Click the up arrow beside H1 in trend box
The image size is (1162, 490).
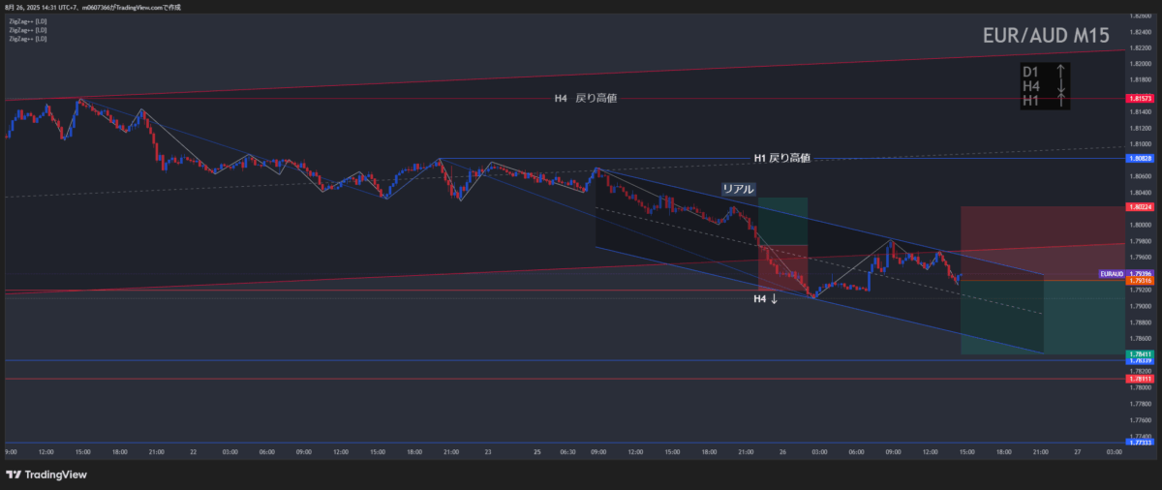click(x=1062, y=103)
